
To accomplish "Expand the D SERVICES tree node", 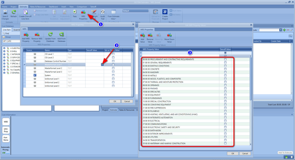I will click(x=4, y=57).
